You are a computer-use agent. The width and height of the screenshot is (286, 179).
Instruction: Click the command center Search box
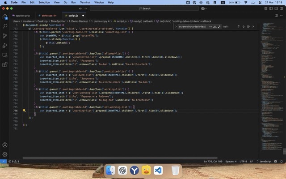tap(144, 8)
